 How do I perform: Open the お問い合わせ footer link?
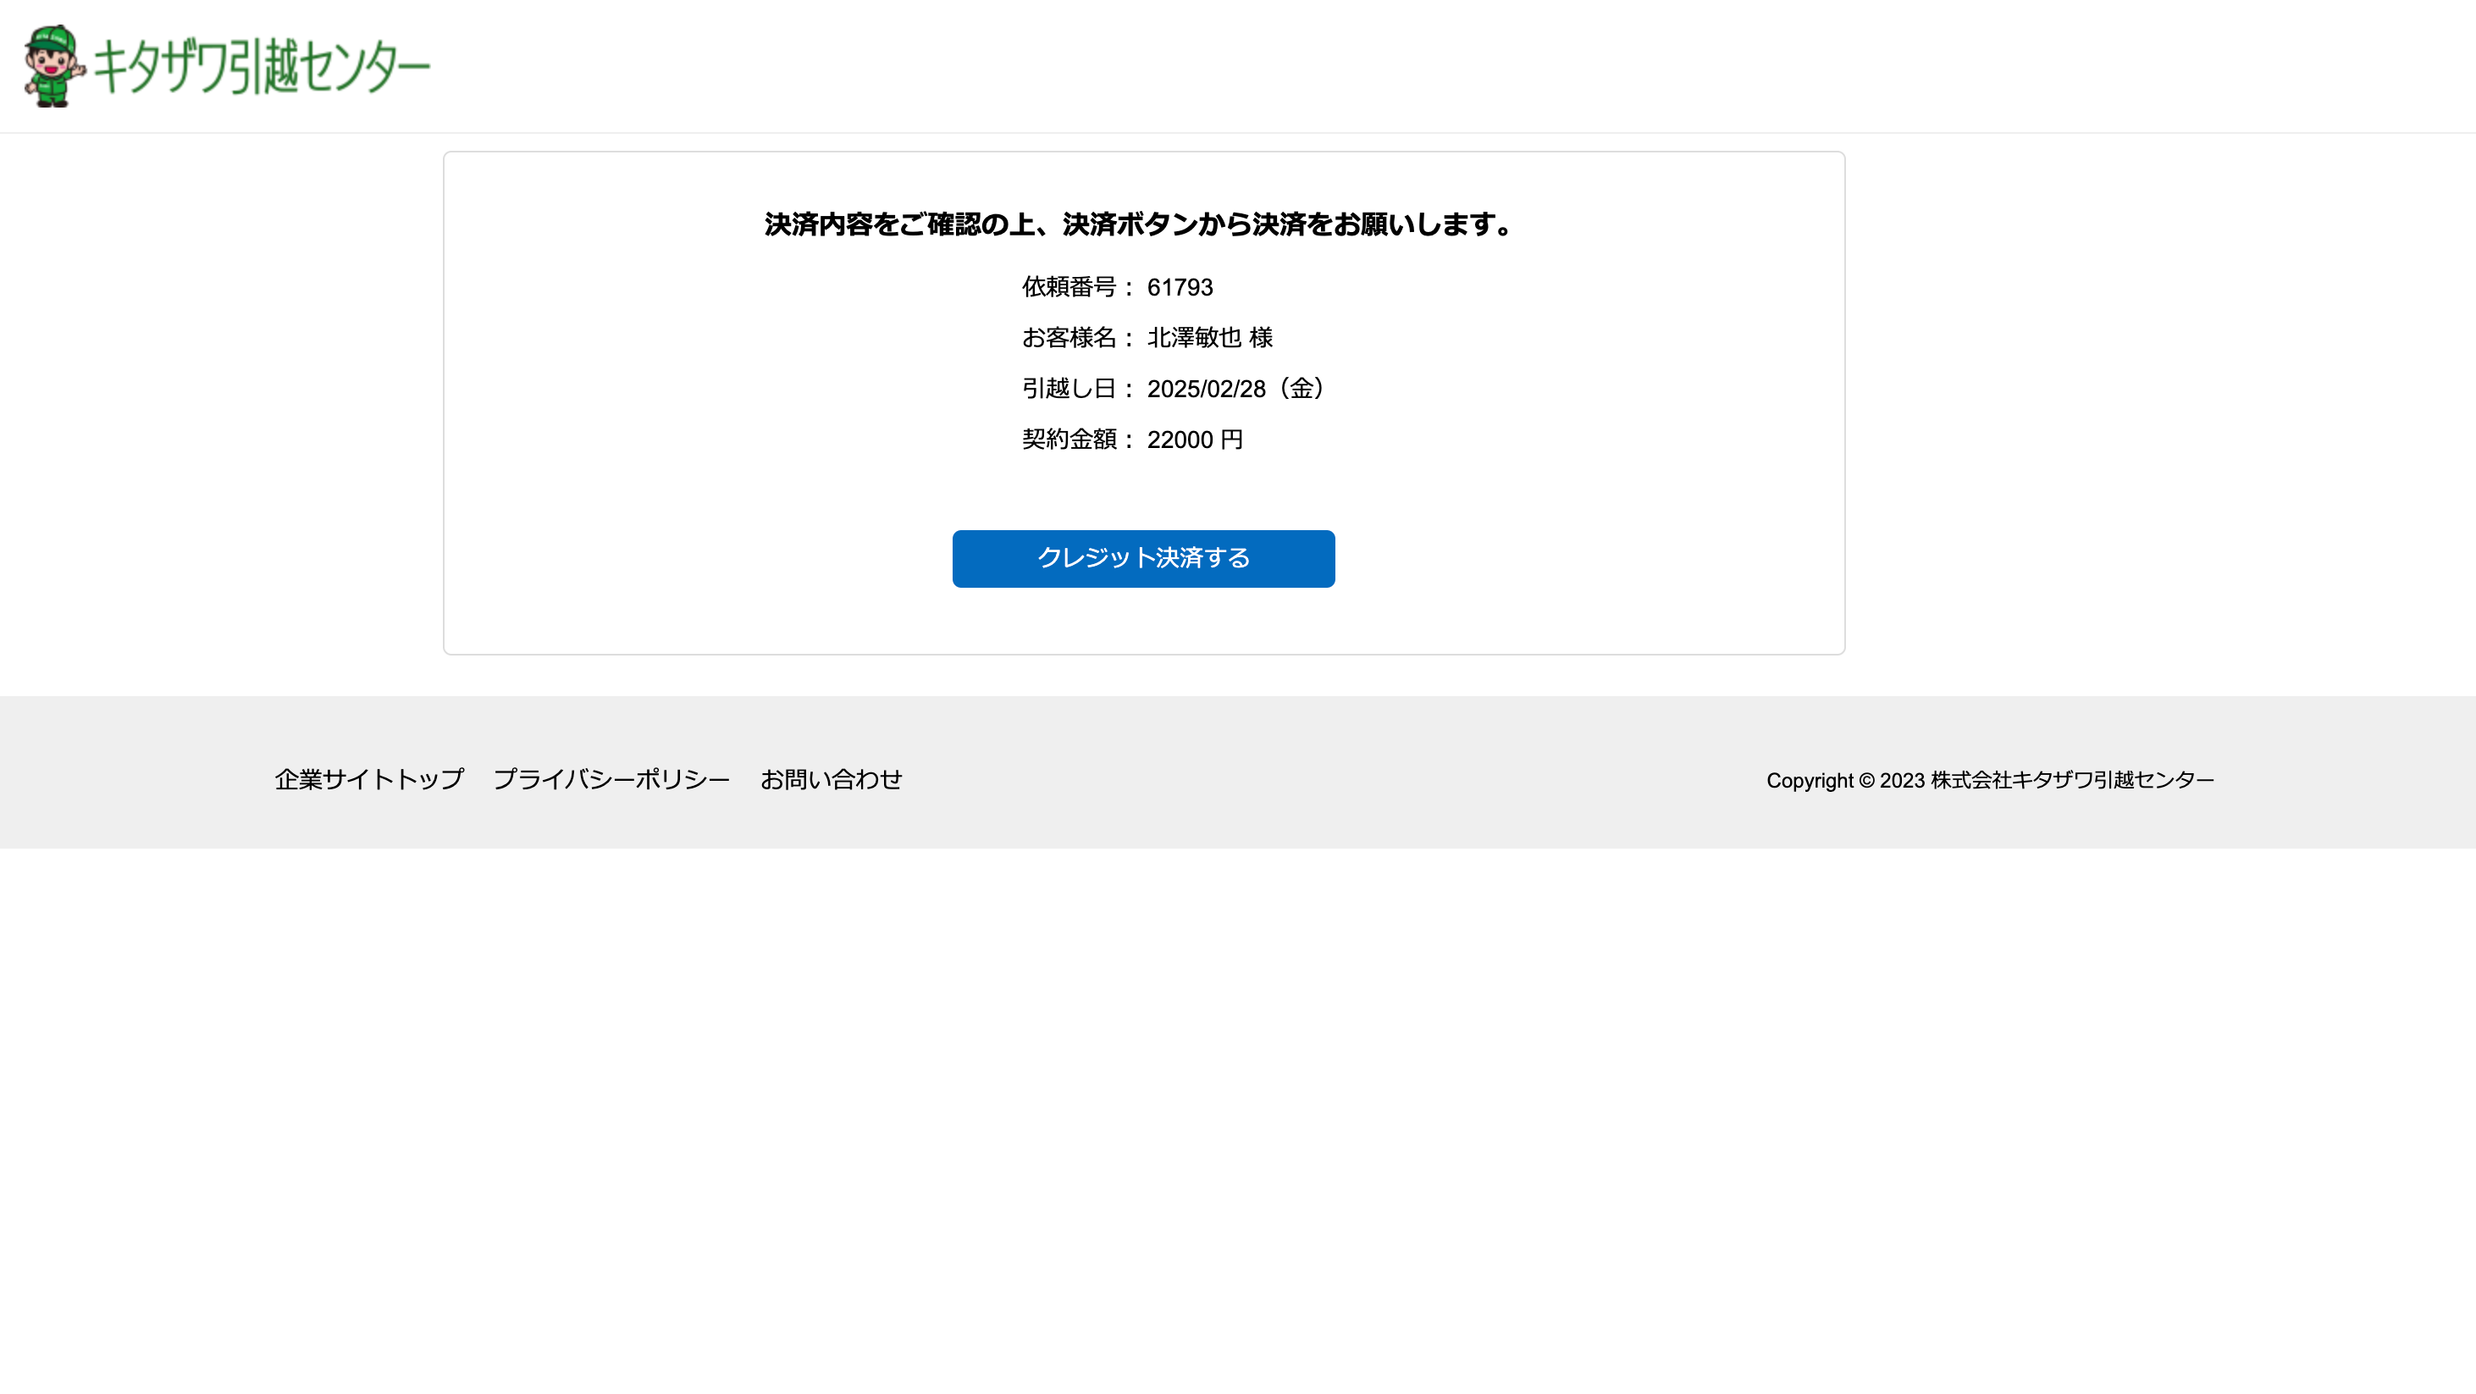point(831,780)
